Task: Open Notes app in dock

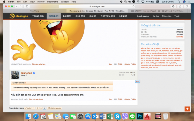Action: (51, 116)
